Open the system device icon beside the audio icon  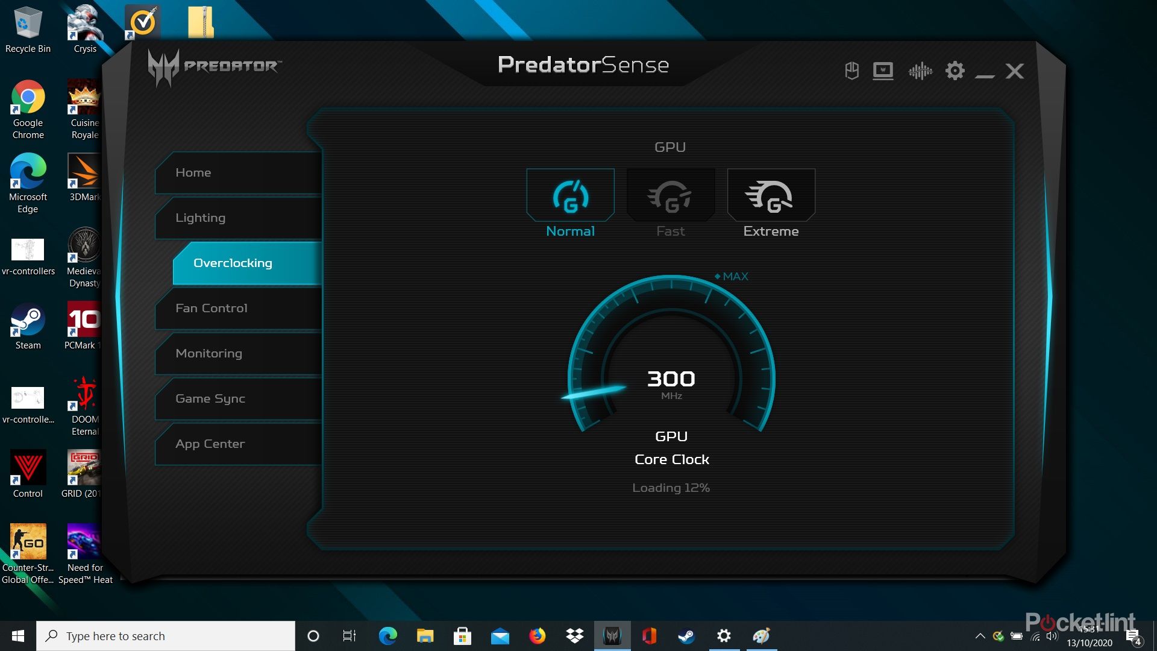click(882, 71)
